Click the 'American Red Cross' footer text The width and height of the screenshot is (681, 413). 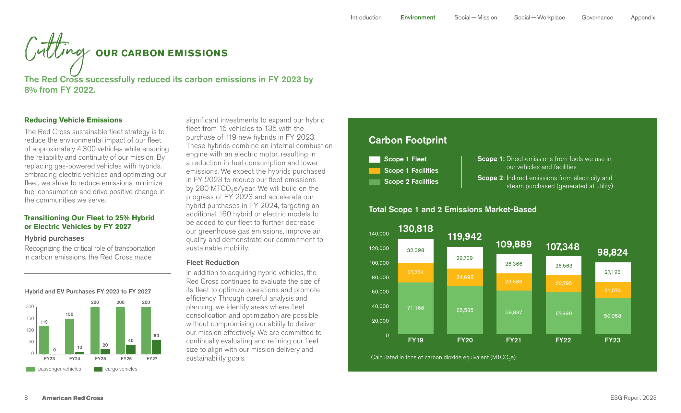[x=73, y=398]
